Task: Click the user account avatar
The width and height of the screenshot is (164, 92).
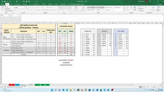Action: tap(146, 1)
